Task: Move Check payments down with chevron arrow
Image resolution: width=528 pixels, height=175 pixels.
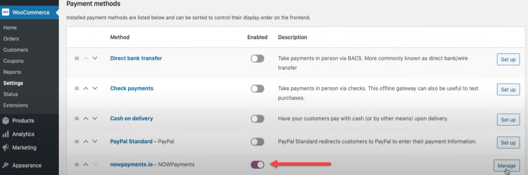Action: tap(95, 88)
